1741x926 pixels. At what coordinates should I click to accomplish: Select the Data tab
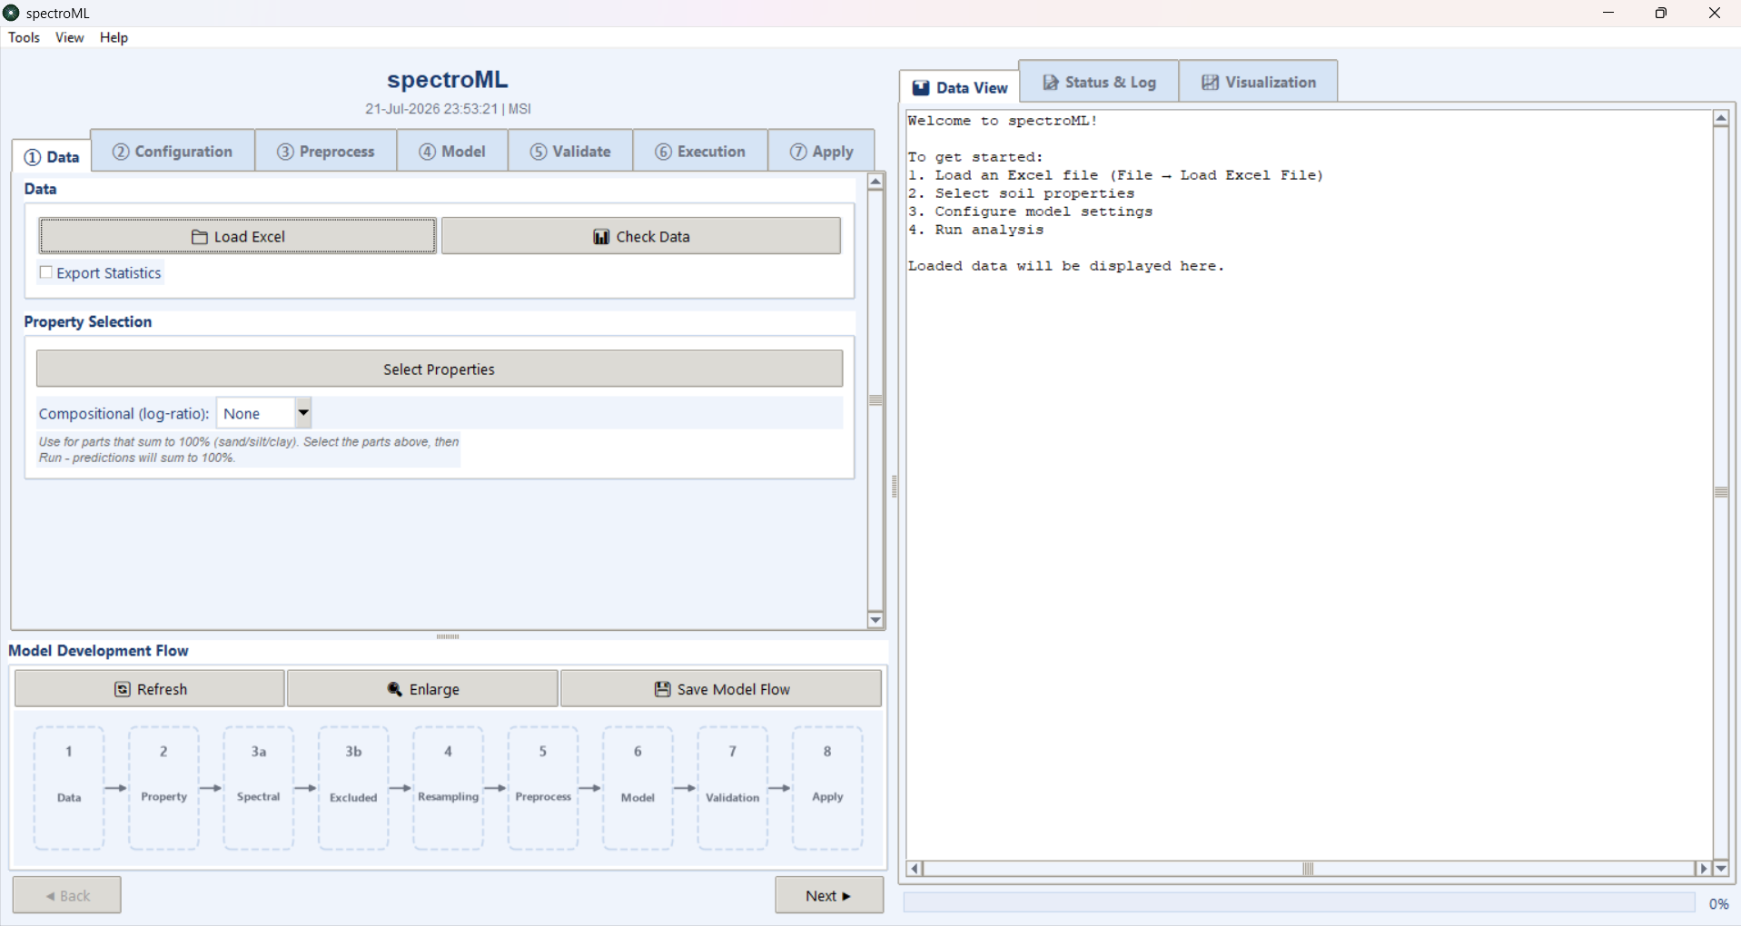pos(52,157)
